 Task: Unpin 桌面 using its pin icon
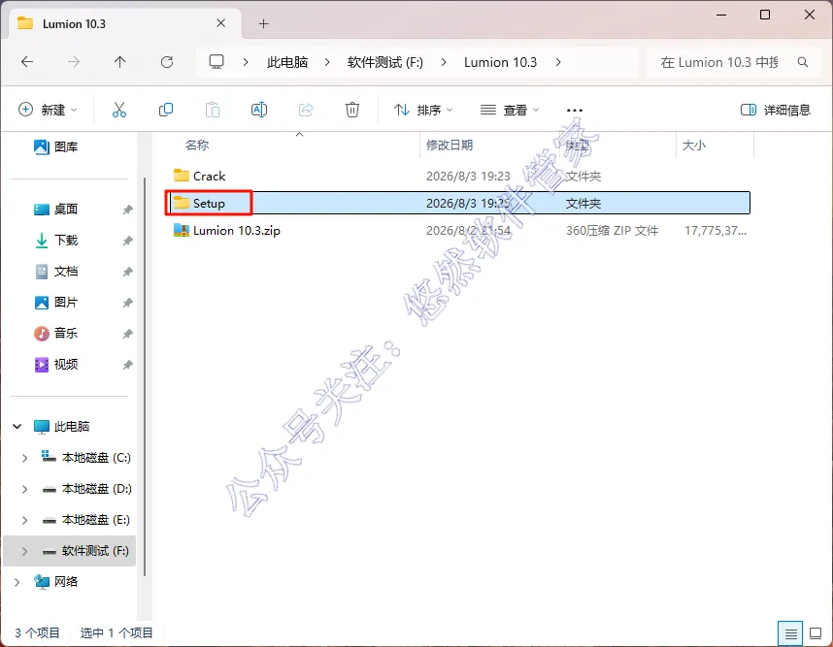pyautogui.click(x=127, y=210)
